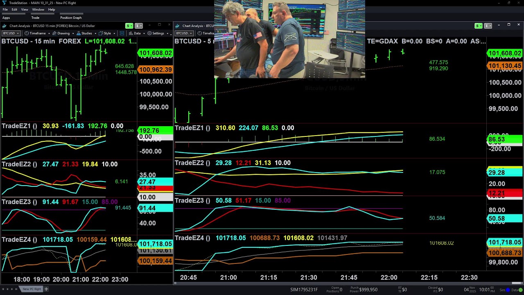Click the Trade button in the top bar

pos(35,18)
